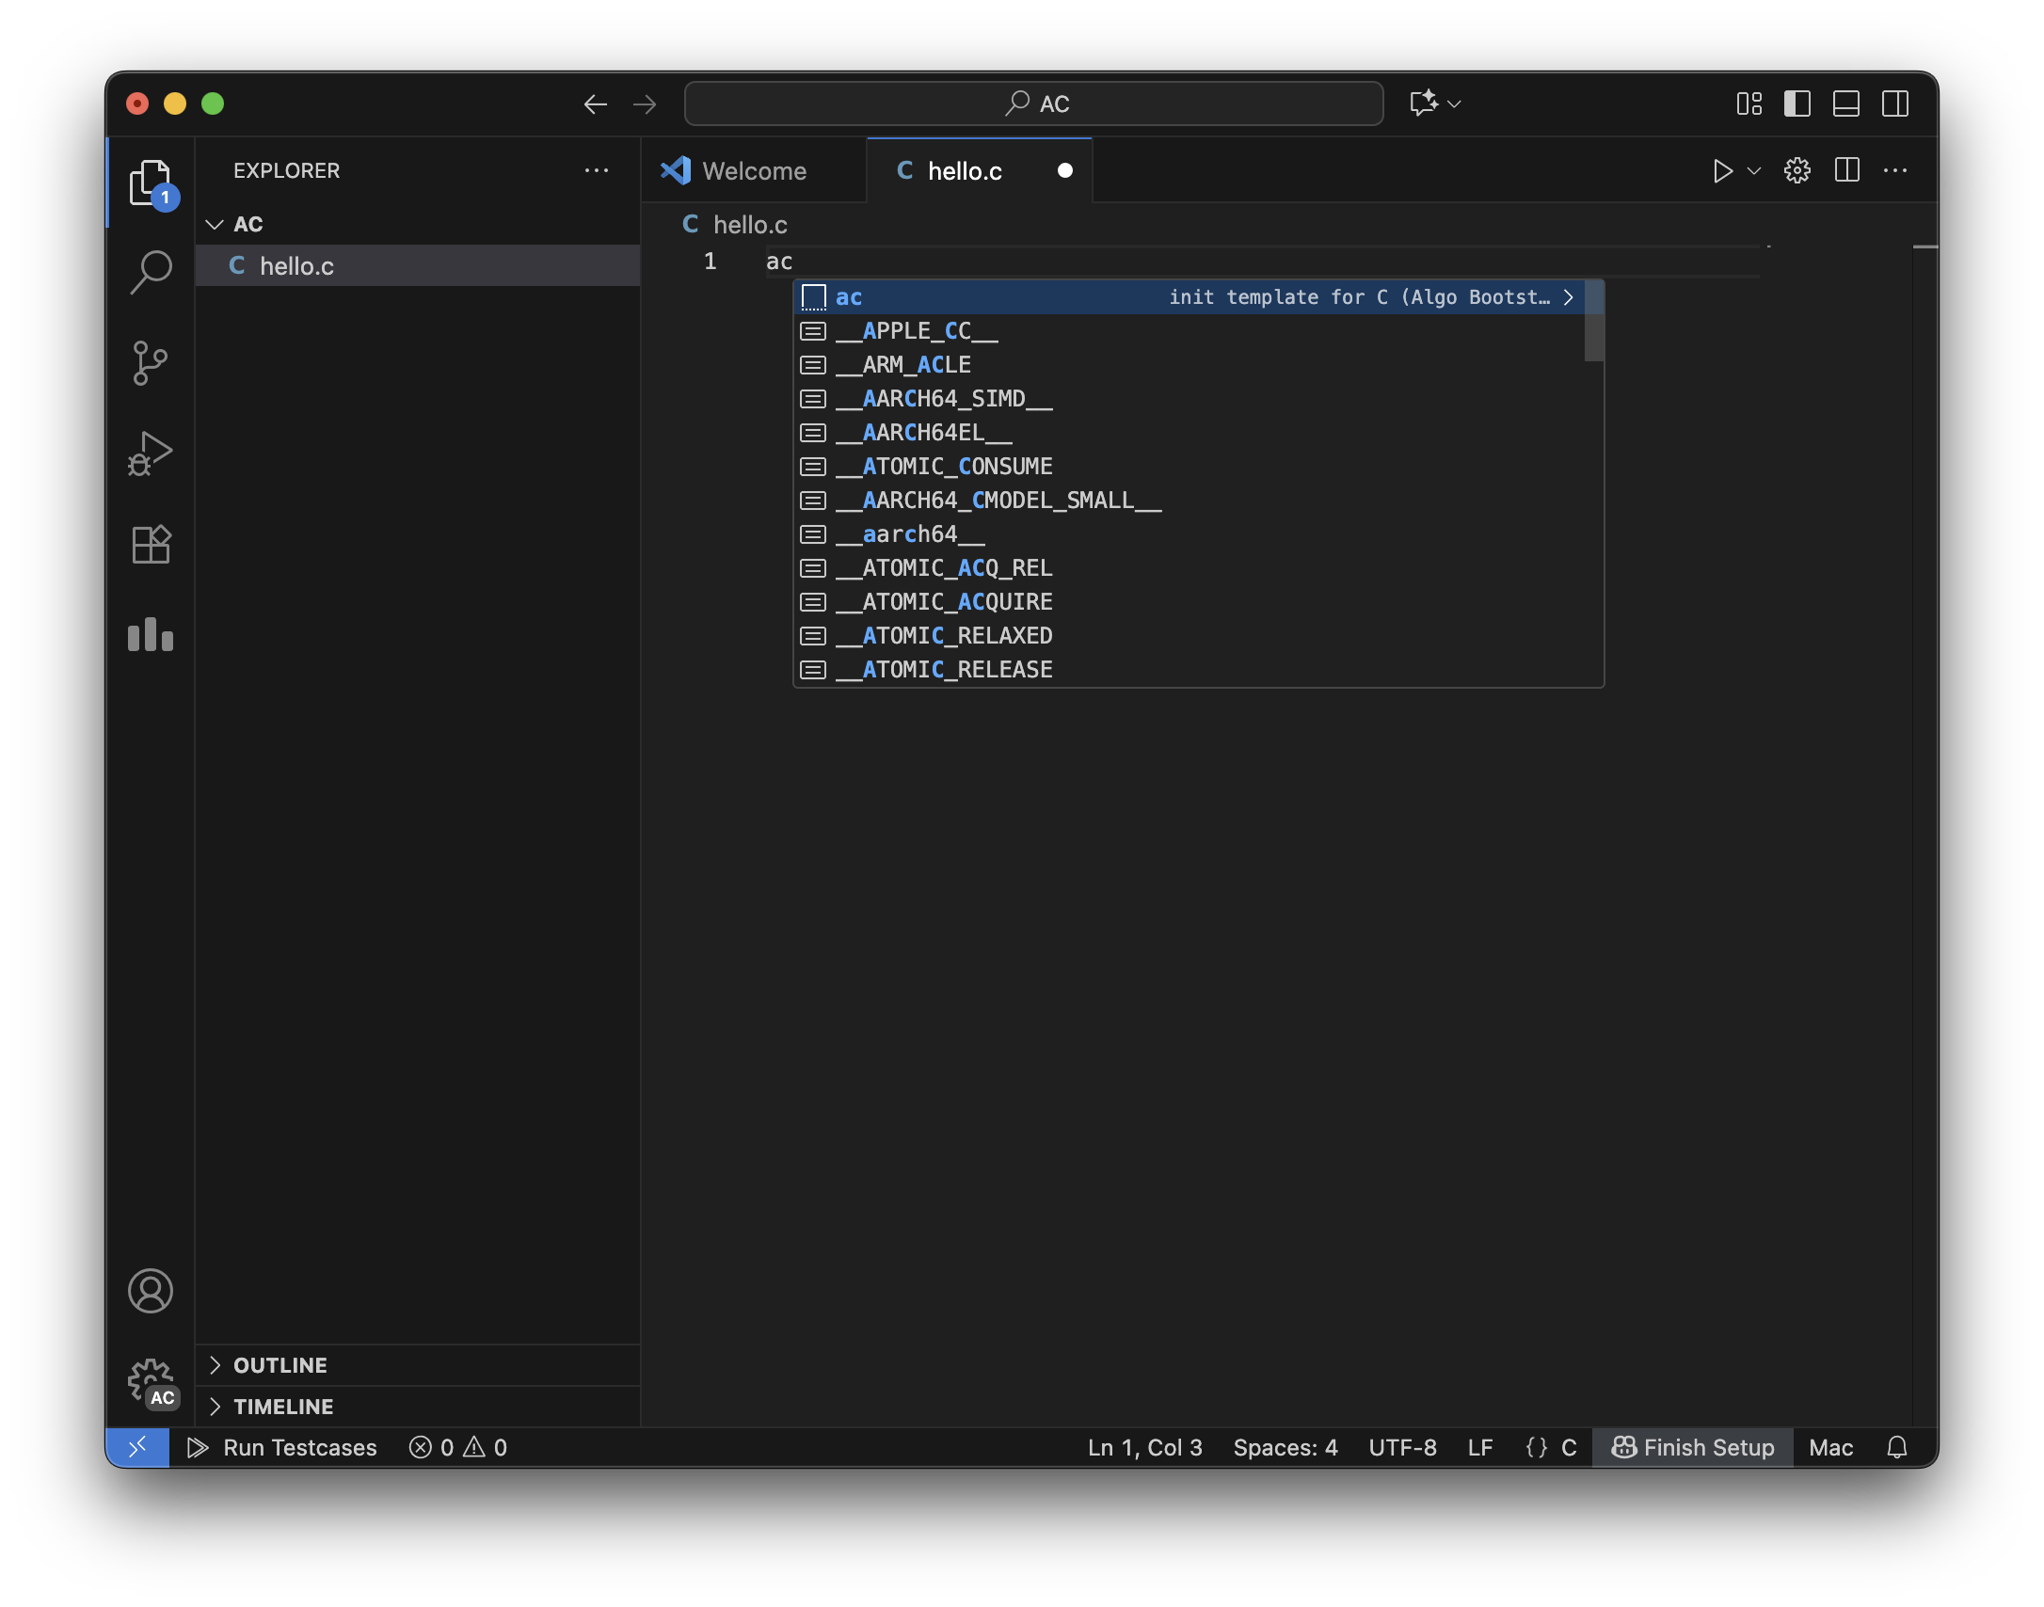2044x1607 pixels.
Task: Click the Finish Setup status button
Action: click(x=1692, y=1447)
